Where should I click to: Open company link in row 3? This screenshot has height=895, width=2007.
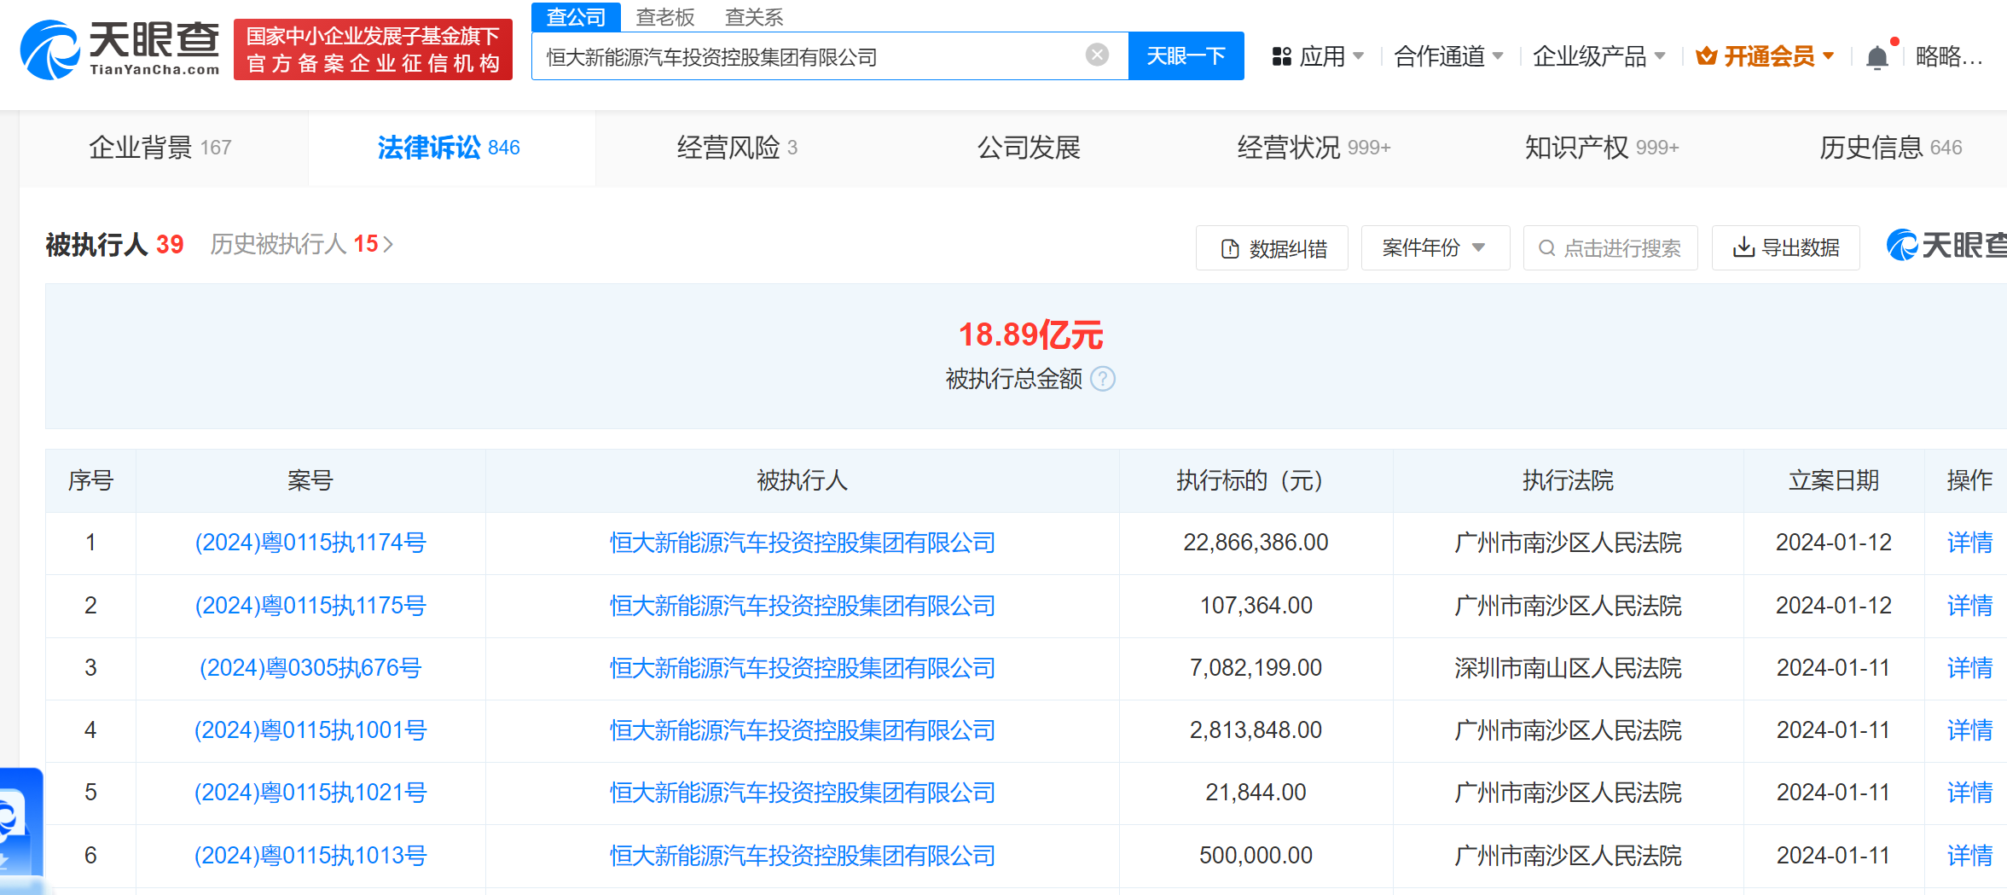(803, 668)
